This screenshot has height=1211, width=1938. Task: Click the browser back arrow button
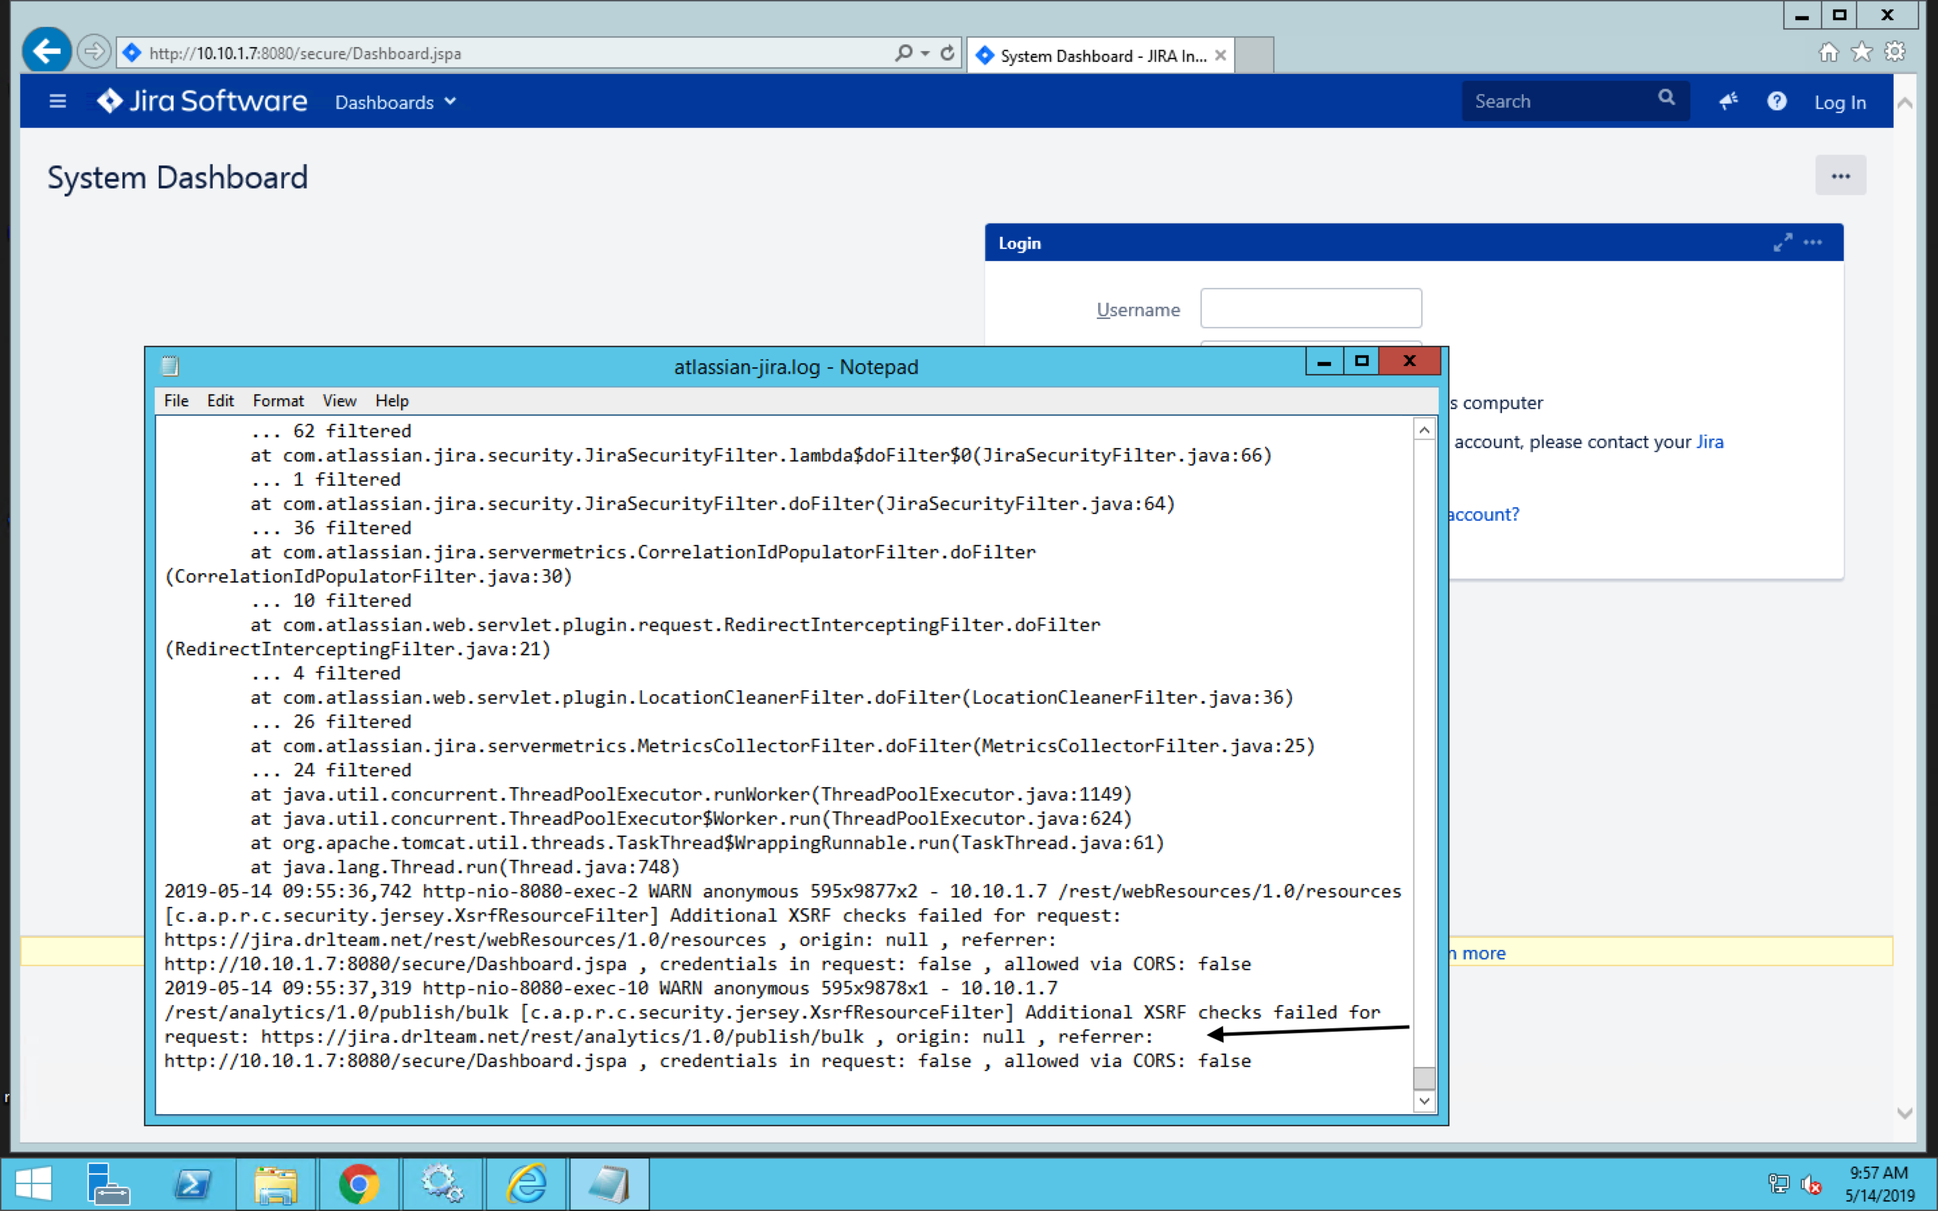pos(47,52)
